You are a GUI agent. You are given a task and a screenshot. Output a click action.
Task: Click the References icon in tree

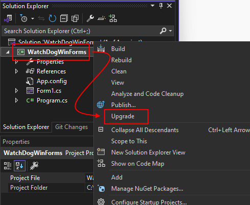30,71
